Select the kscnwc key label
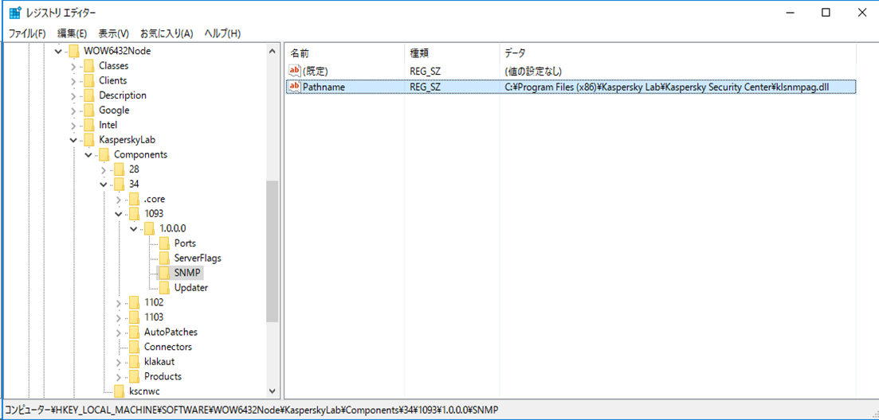Screen dimensions: 879x420 [144, 391]
